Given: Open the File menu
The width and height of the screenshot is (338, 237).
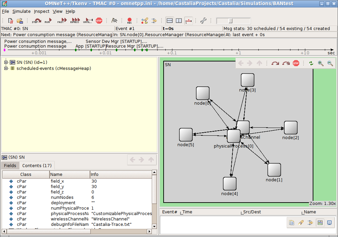Looking at the screenshot, I should tap(5, 11).
